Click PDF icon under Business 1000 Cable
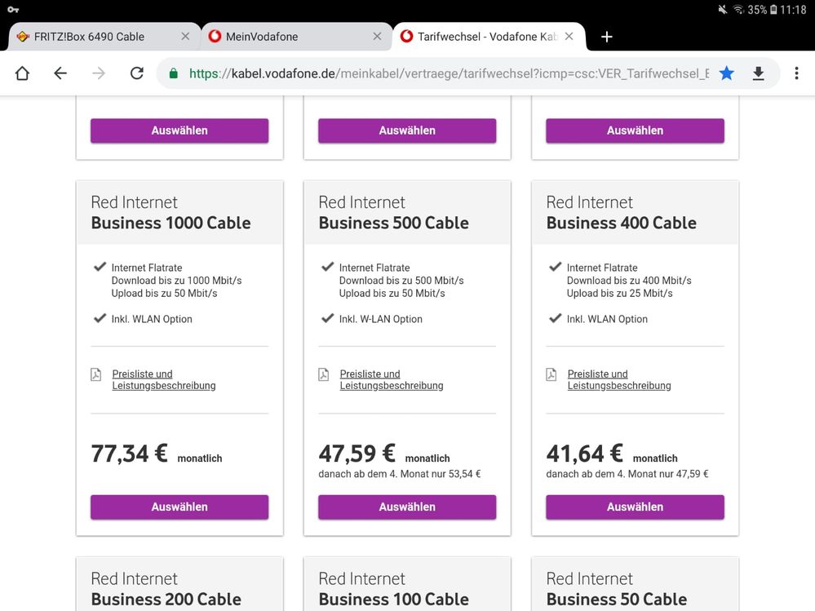This screenshot has width=815, height=611. click(x=96, y=374)
